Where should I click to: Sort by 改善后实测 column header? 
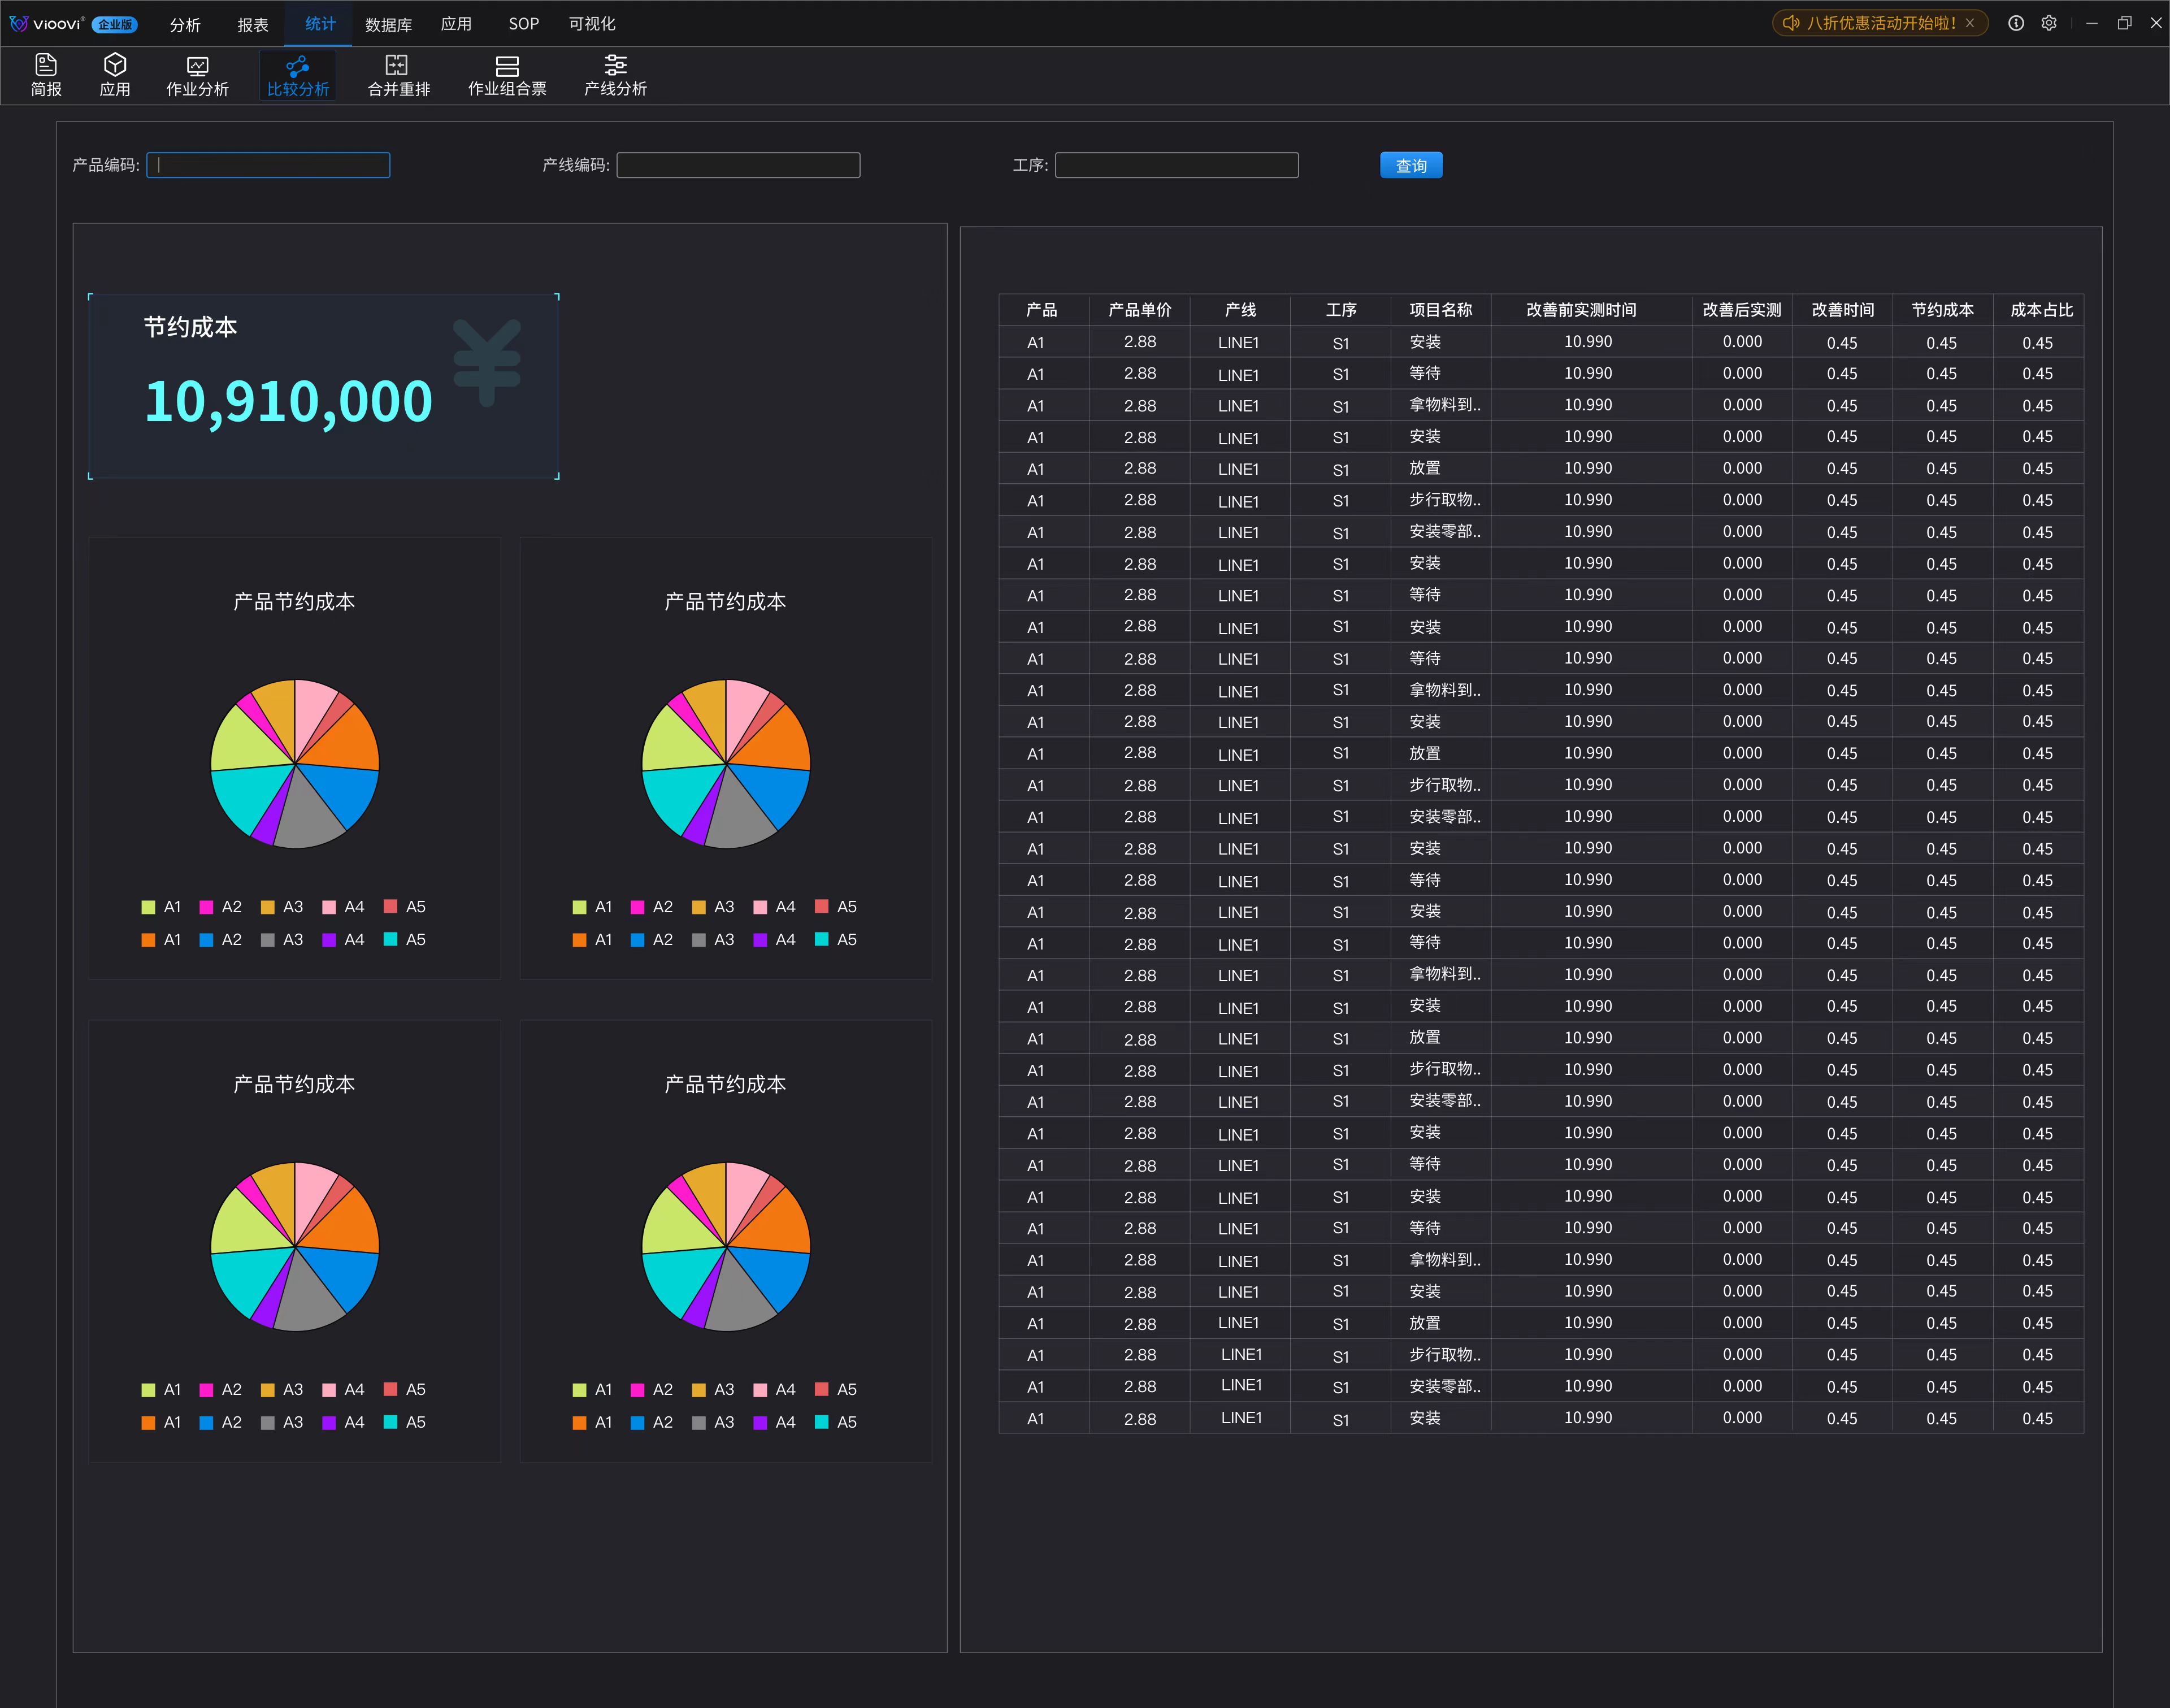click(1742, 310)
